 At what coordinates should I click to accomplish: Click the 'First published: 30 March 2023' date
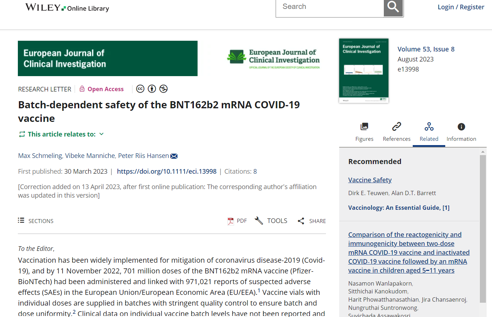point(63,172)
